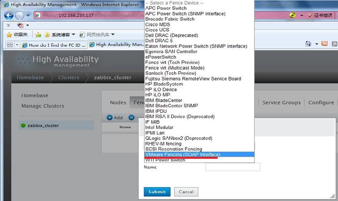Select 'IPMI Lan' option
Viewport: 338px width, 201px height.
(199, 133)
